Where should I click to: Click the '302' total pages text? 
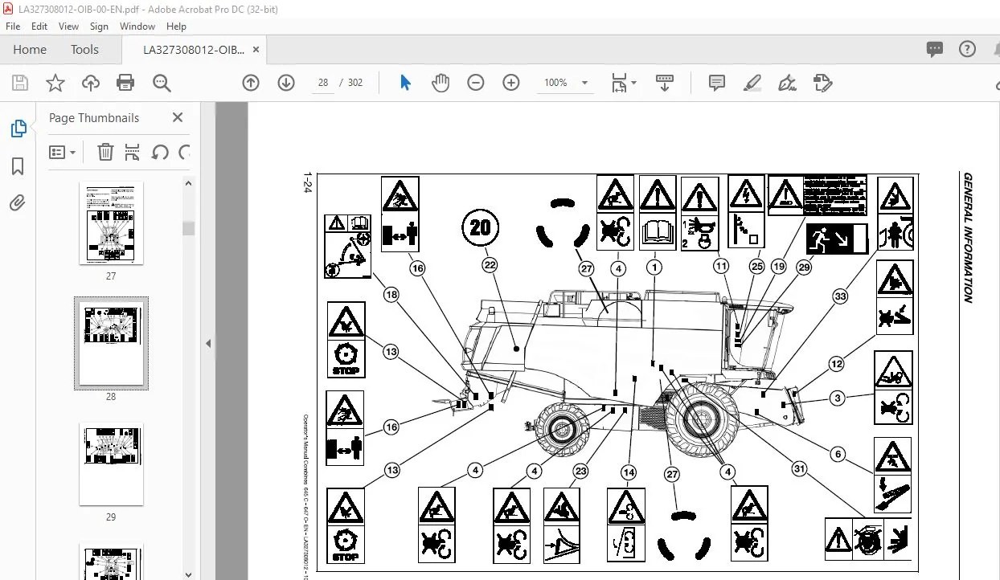(355, 83)
